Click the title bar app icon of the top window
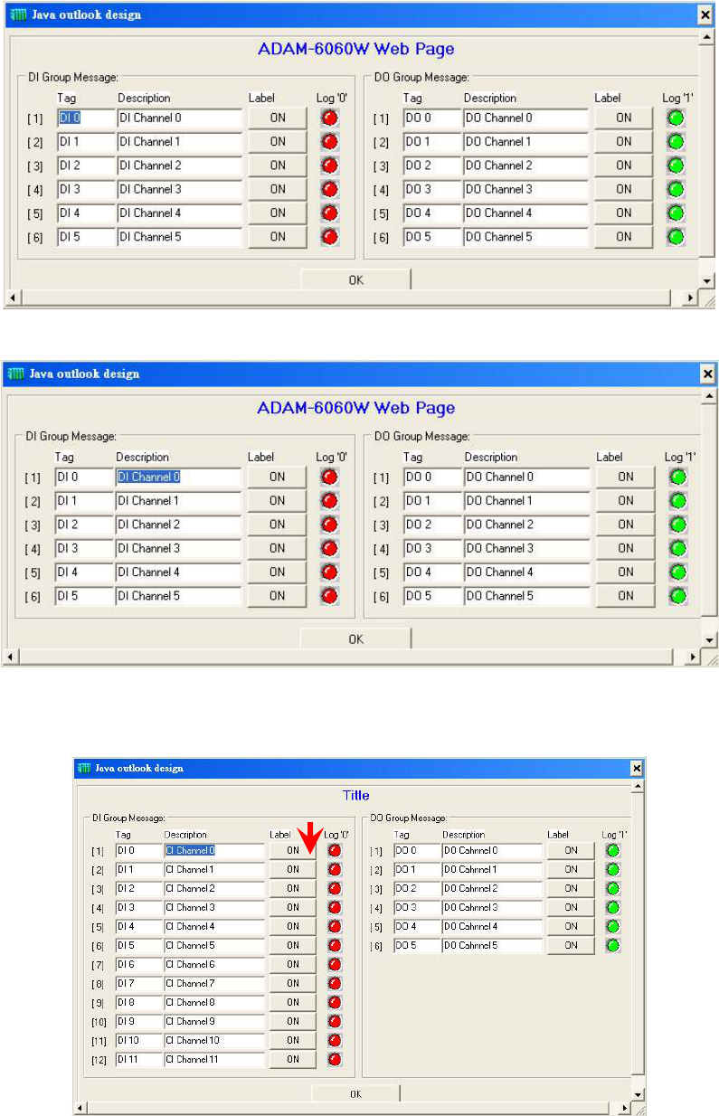The width and height of the screenshot is (719, 1116). 17,15
